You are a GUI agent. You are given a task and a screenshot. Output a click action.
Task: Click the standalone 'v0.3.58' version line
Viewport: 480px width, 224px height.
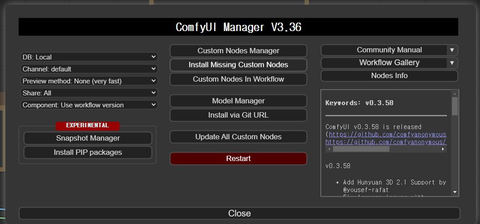coord(338,166)
